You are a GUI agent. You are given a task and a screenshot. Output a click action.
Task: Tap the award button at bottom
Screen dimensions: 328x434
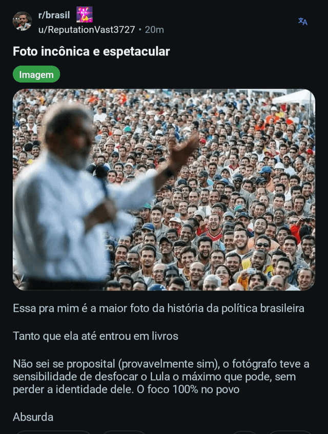[245, 432]
